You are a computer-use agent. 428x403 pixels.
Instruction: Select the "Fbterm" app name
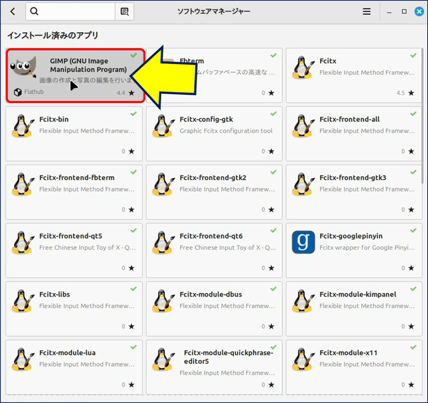(192, 61)
